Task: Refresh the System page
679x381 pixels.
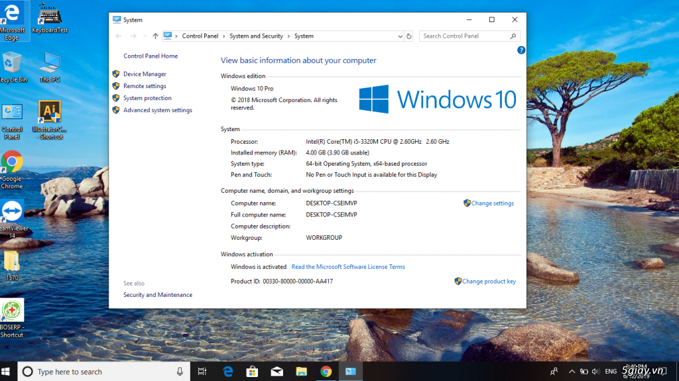Action: [408, 36]
